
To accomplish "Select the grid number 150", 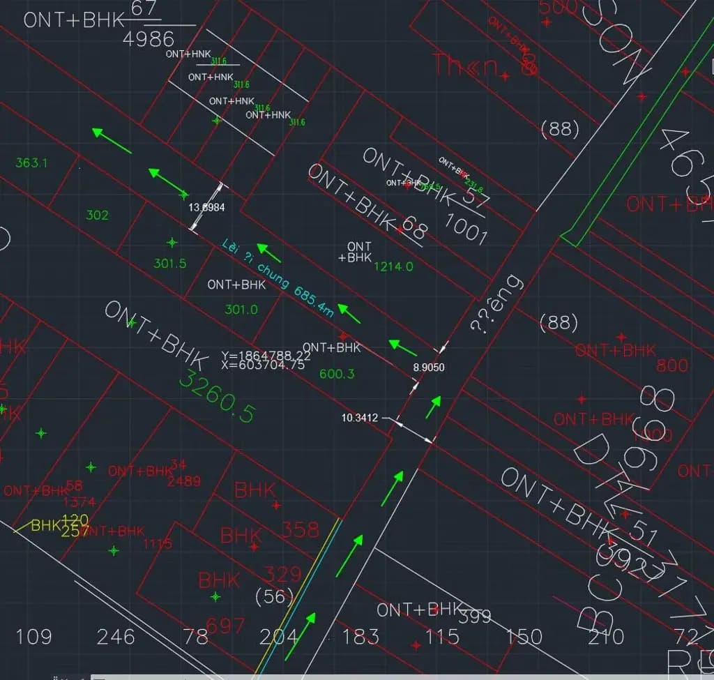I will tap(524, 637).
